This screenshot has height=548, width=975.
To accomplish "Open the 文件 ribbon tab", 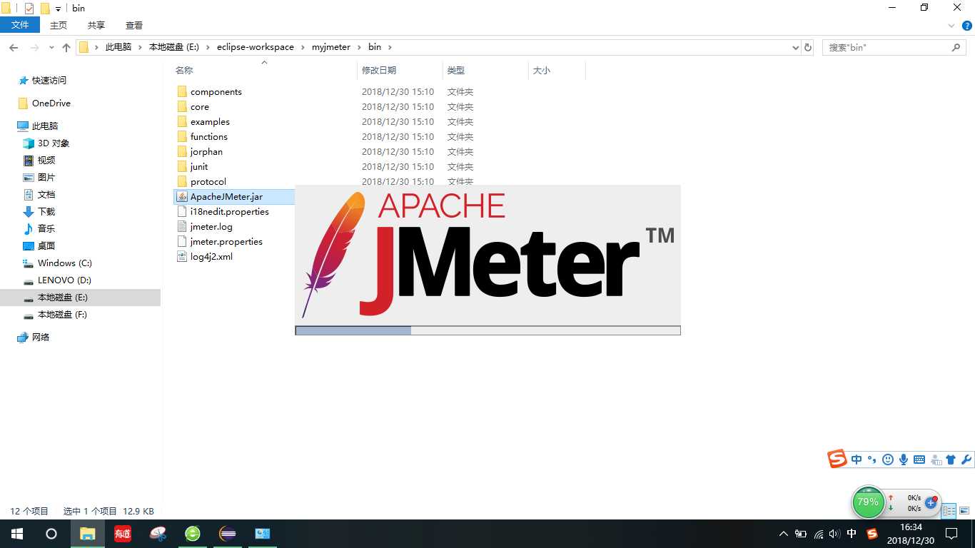I will pos(20,25).
